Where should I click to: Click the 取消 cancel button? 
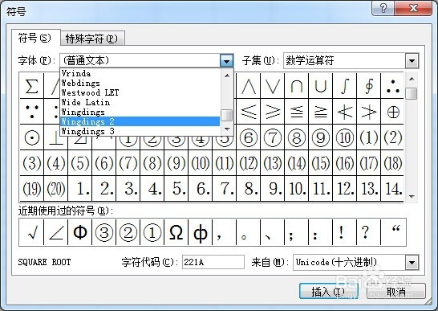tap(396, 292)
